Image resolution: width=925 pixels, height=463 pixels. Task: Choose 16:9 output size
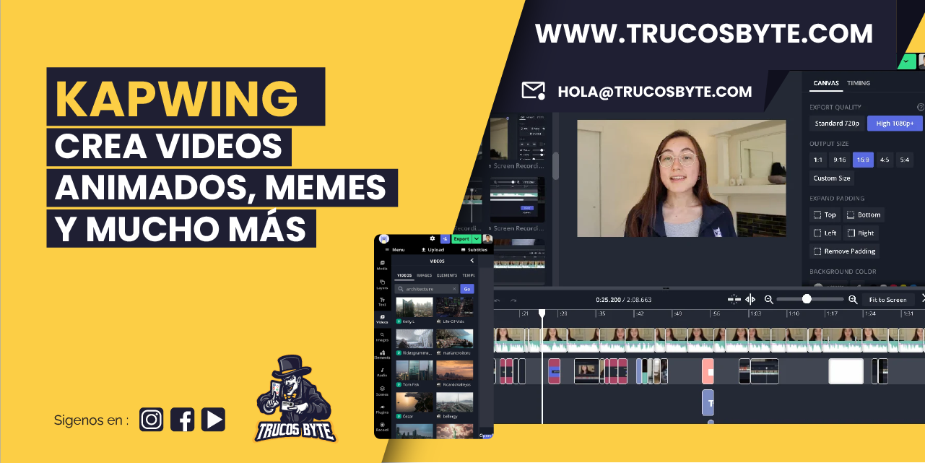click(x=862, y=160)
